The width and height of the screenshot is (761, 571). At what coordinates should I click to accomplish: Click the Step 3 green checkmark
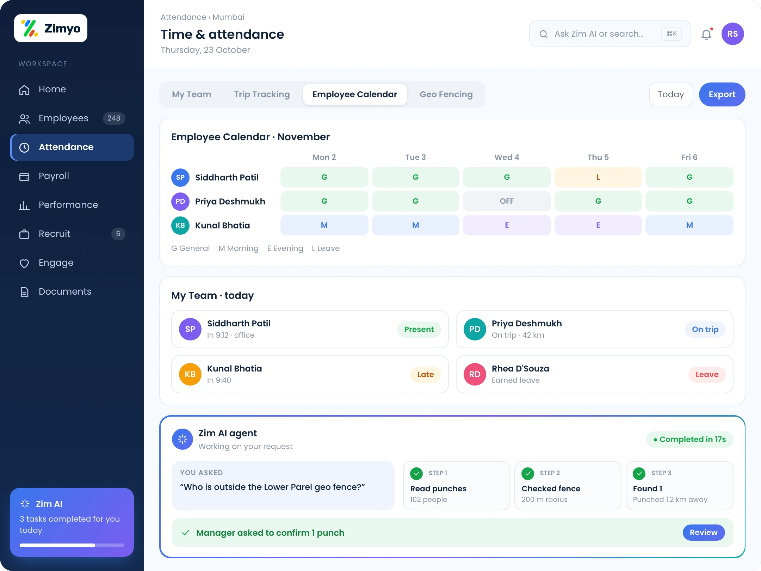[x=639, y=473]
